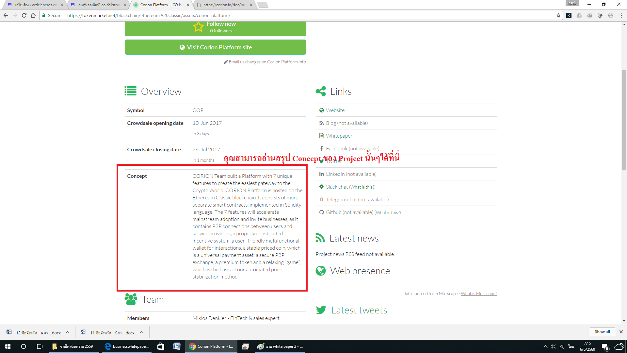The height and width of the screenshot is (353, 627).
Task: Click What is this? next to Slack
Action: [362, 187]
